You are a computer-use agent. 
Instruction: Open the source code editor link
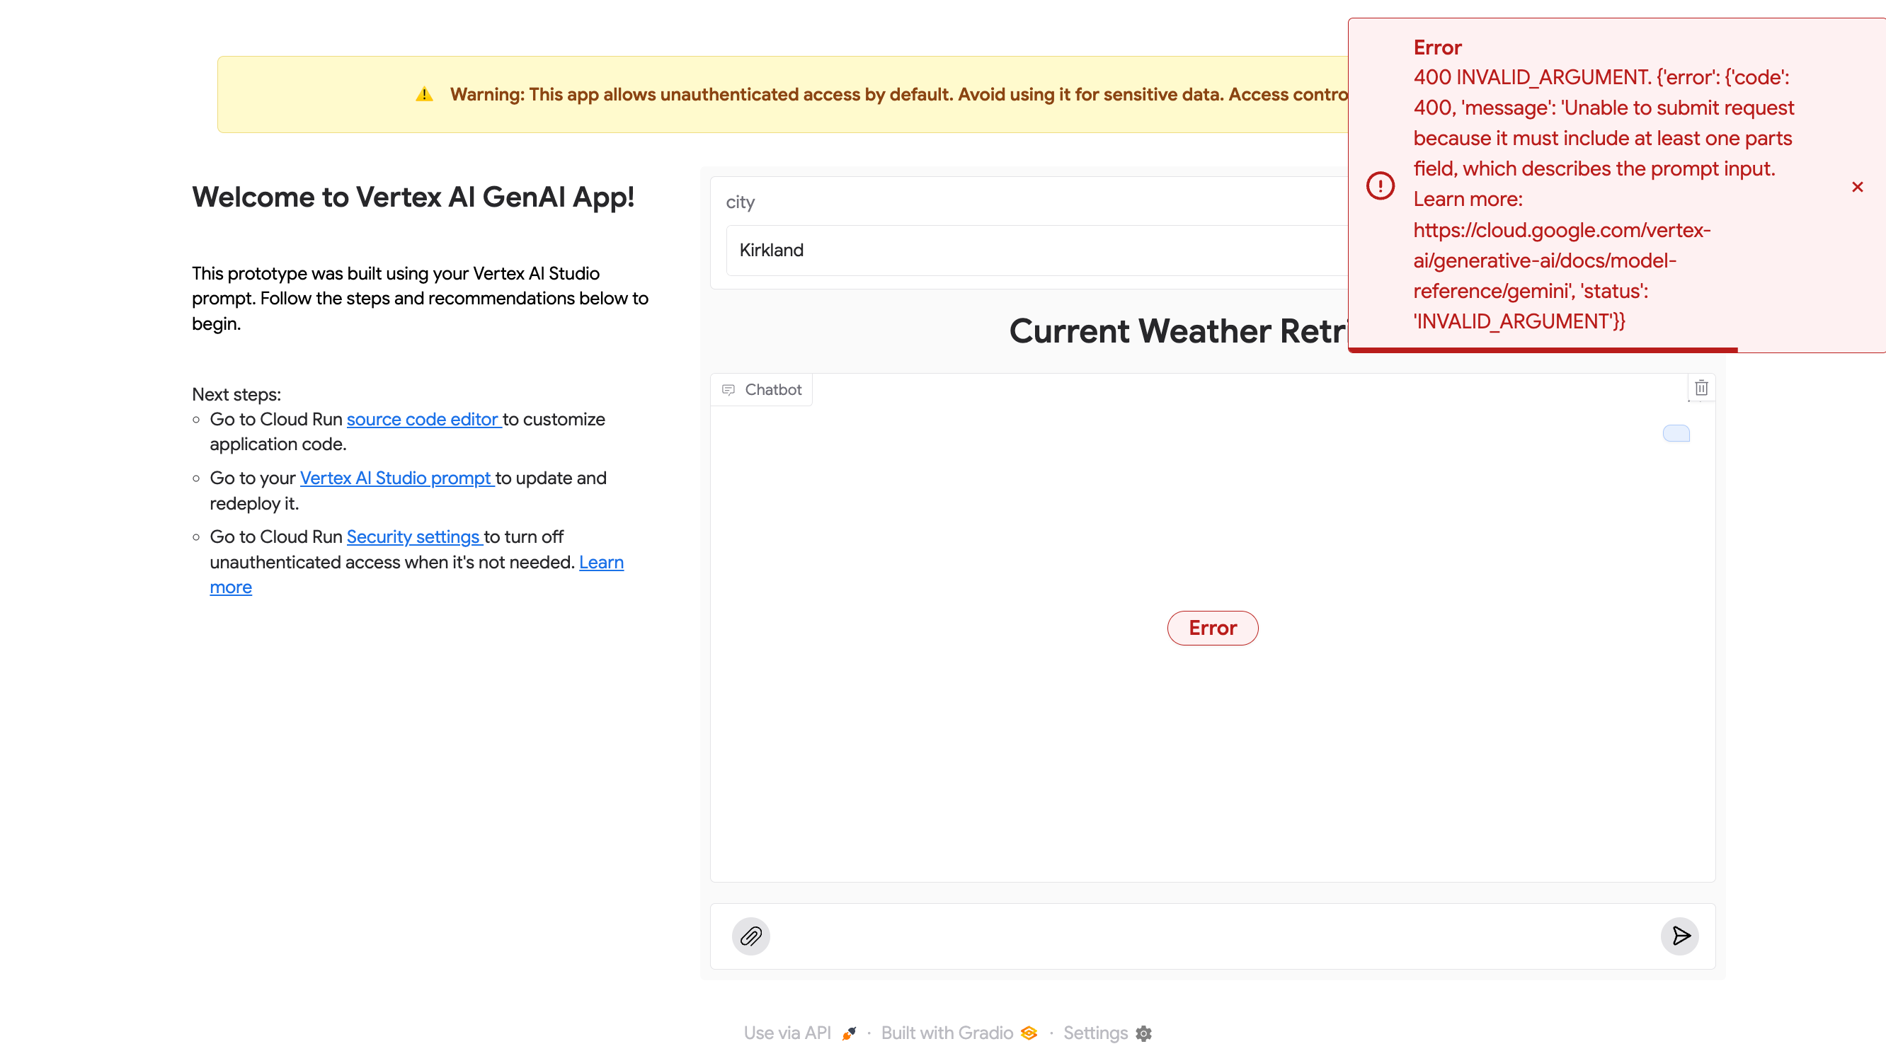(x=423, y=419)
